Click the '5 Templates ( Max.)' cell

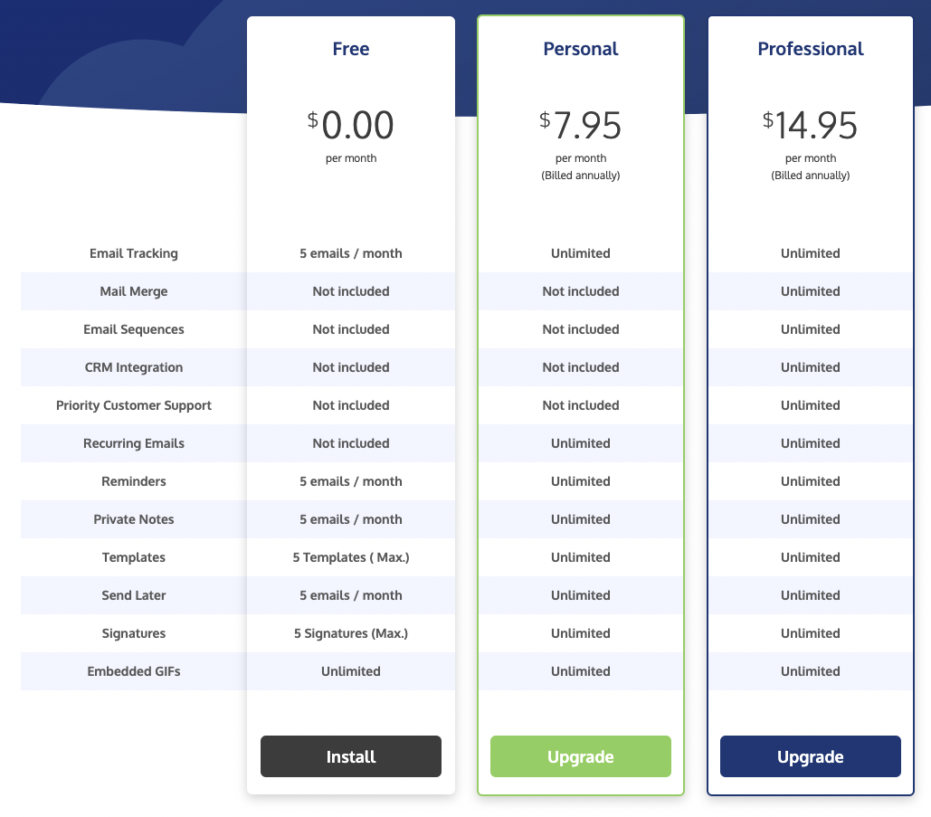click(x=350, y=557)
